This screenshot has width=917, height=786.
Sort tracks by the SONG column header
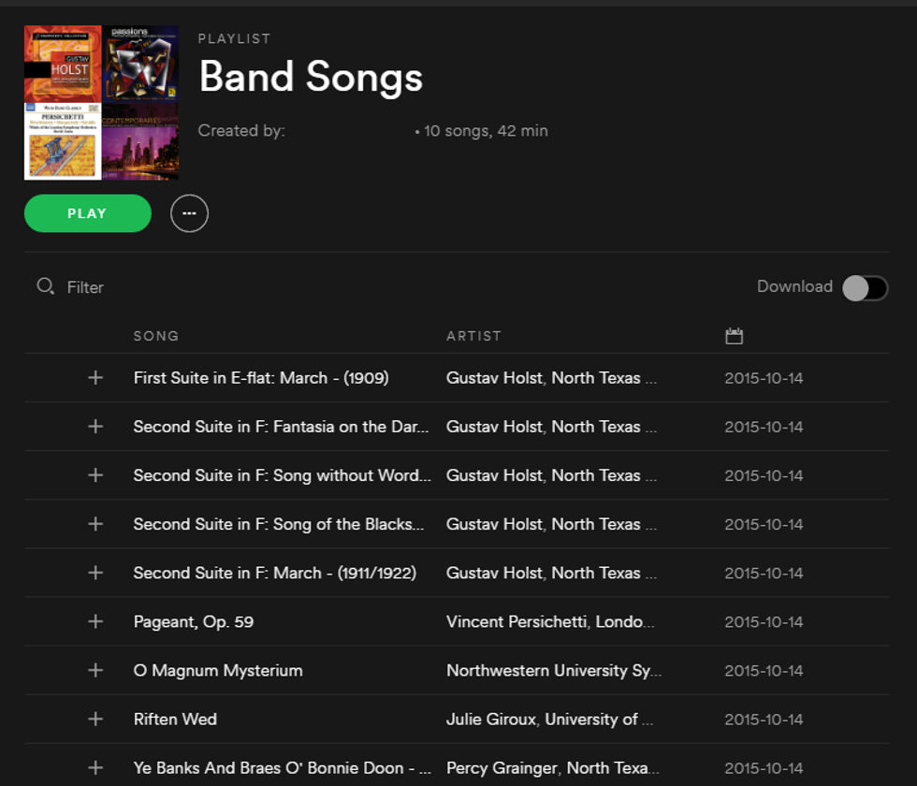click(155, 336)
